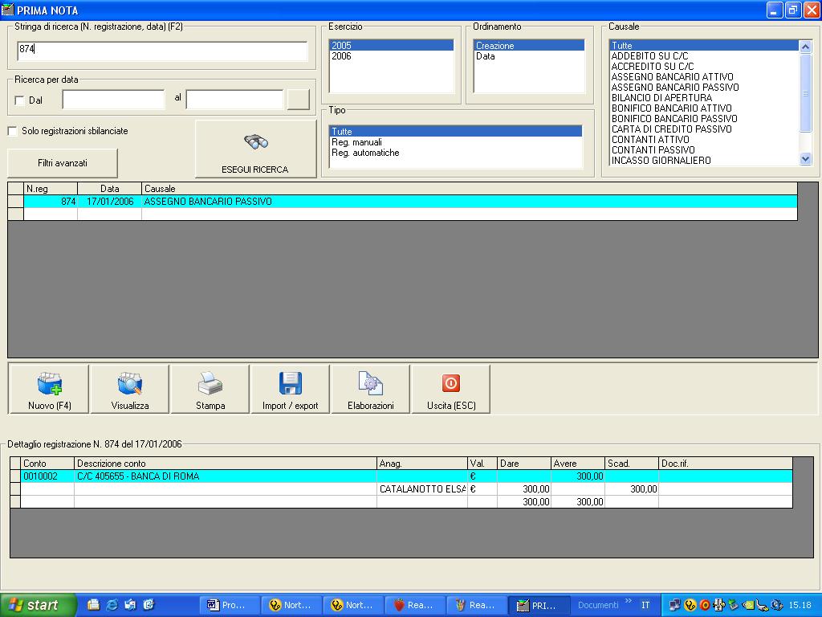The height and width of the screenshot is (617, 822).
Task: Click the Doc.rif. column header
Action: 726,464
